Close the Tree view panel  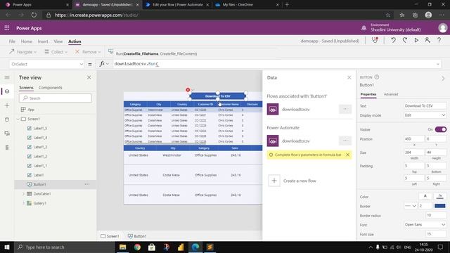89,77
